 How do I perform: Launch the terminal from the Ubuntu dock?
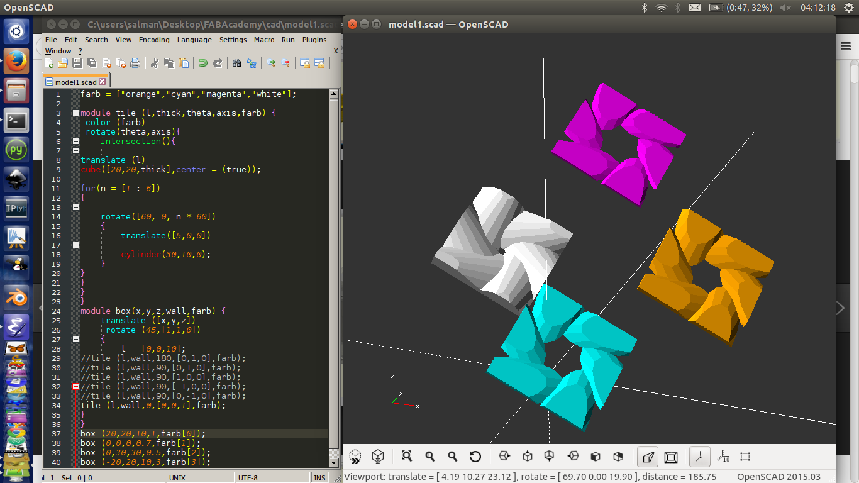point(16,121)
